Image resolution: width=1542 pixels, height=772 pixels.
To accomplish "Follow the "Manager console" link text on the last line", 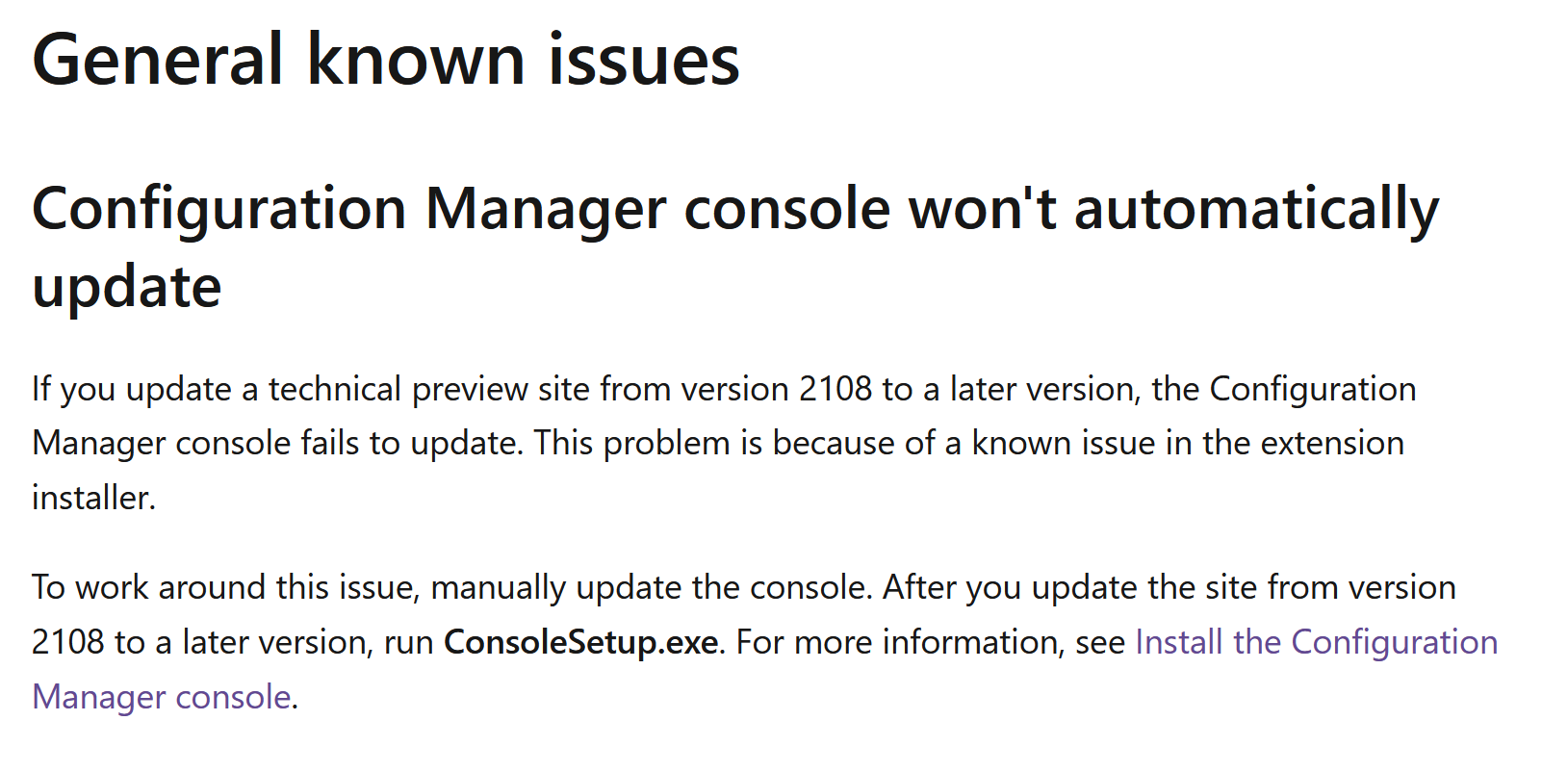I will [x=162, y=696].
